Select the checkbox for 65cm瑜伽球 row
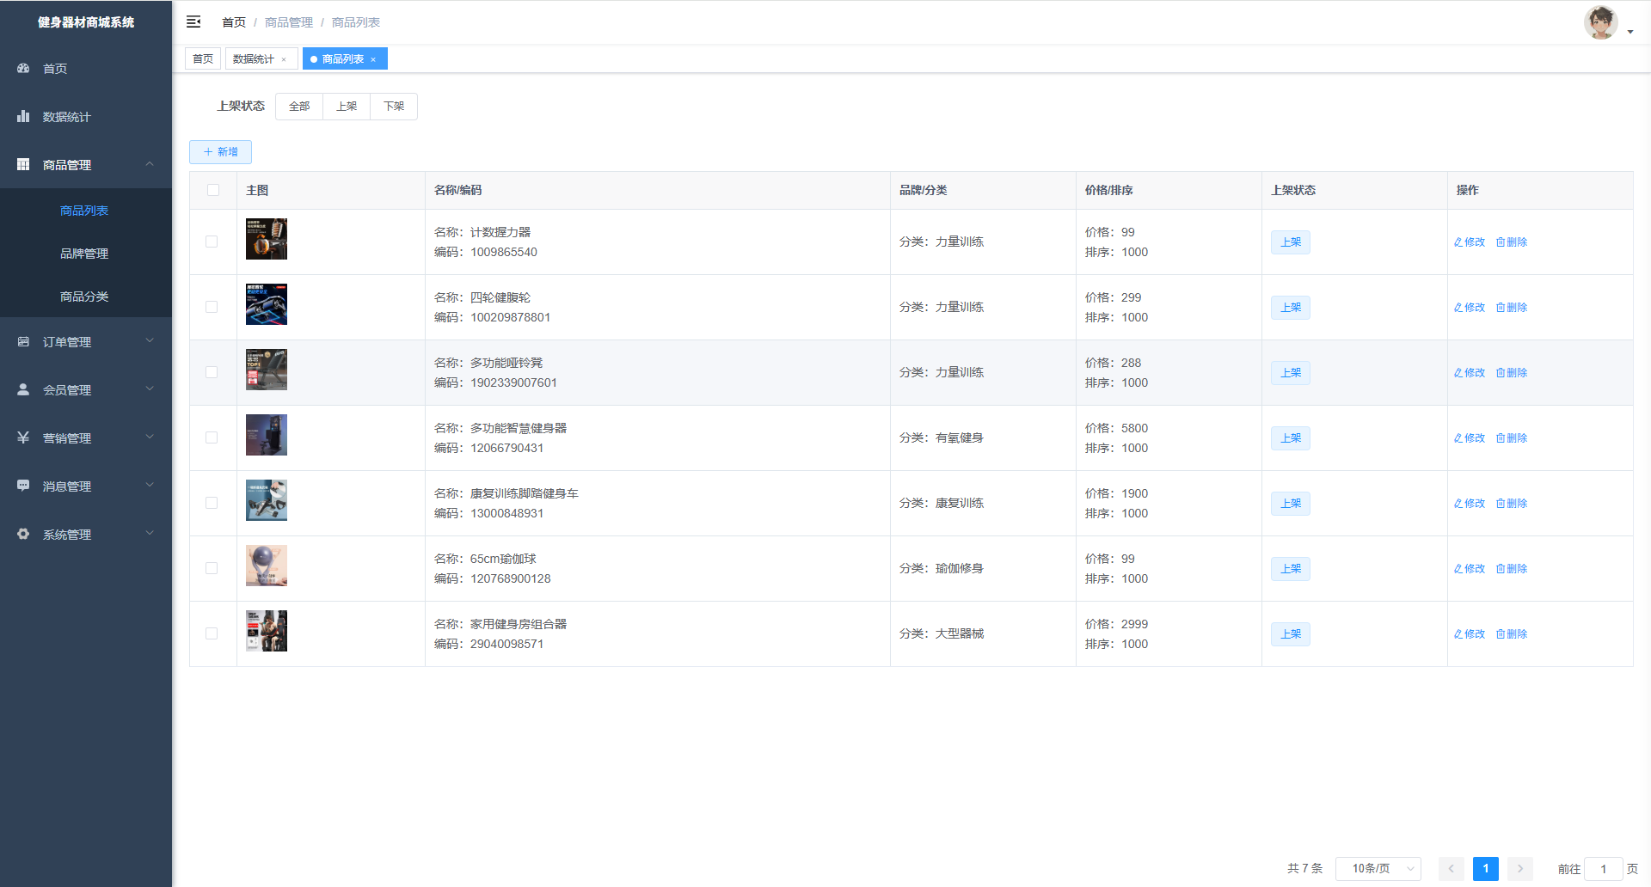This screenshot has width=1651, height=887. coord(212,568)
